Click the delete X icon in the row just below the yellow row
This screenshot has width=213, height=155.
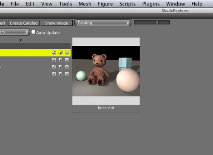(67, 60)
